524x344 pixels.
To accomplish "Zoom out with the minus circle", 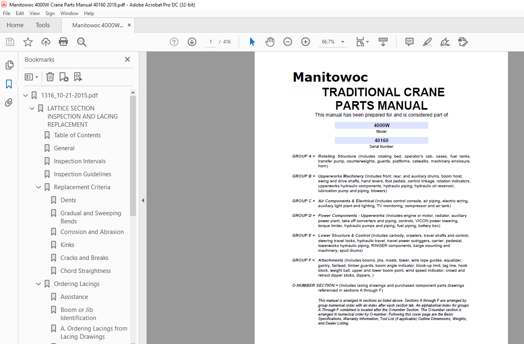I will (x=288, y=42).
